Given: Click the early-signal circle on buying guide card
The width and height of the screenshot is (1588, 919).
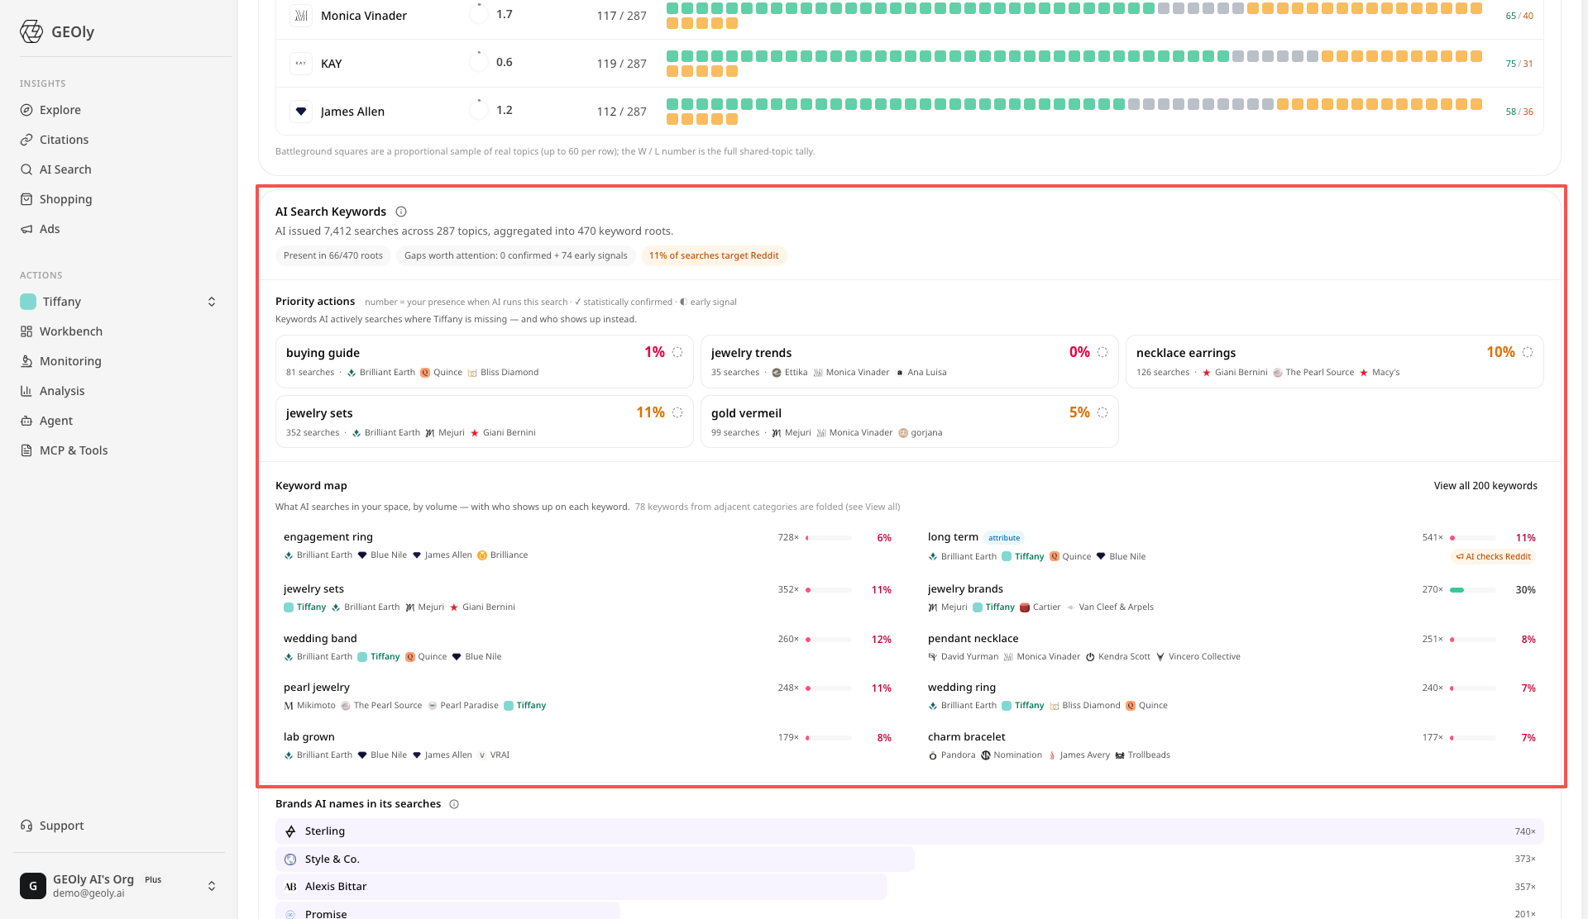Looking at the screenshot, I should click(677, 352).
